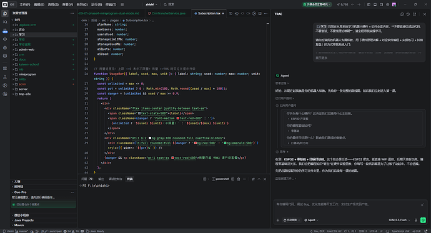Open the Explorer icon in activity bar
The height and width of the screenshot is (233, 431).
5,13
